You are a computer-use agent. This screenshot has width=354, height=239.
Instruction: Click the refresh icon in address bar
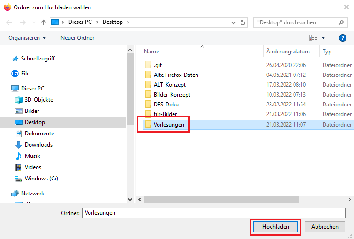(243, 22)
